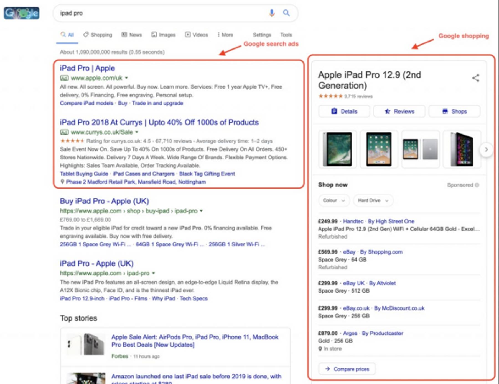Image resolution: width=499 pixels, height=384 pixels.
Task: Open the Colour filter dropdown
Action: point(334,200)
